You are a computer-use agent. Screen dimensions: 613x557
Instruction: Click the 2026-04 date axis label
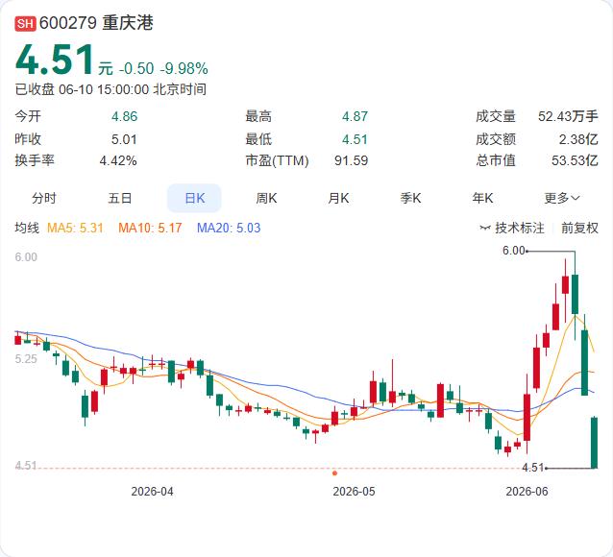(152, 492)
